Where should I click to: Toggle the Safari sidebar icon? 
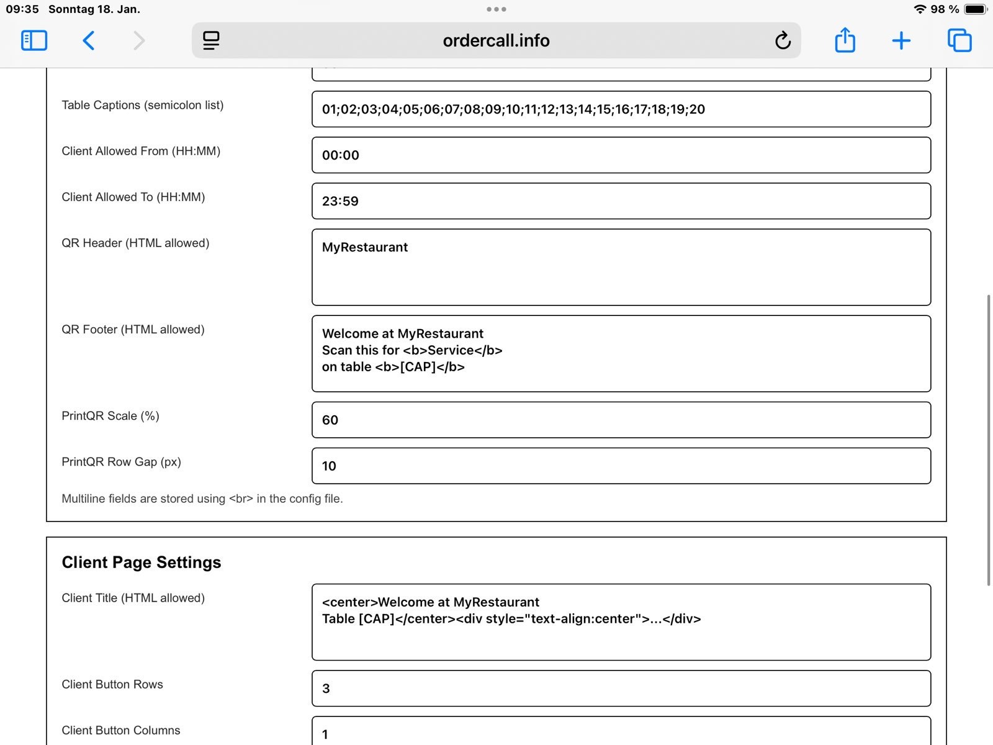[34, 40]
